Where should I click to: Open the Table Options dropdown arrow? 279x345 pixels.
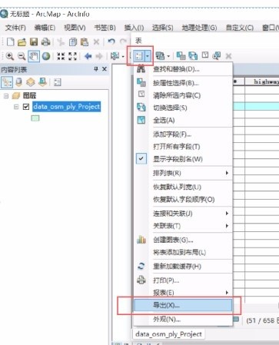point(148,56)
